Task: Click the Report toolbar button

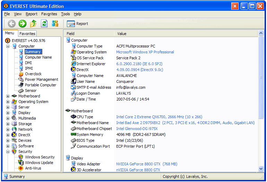Action: [77, 24]
